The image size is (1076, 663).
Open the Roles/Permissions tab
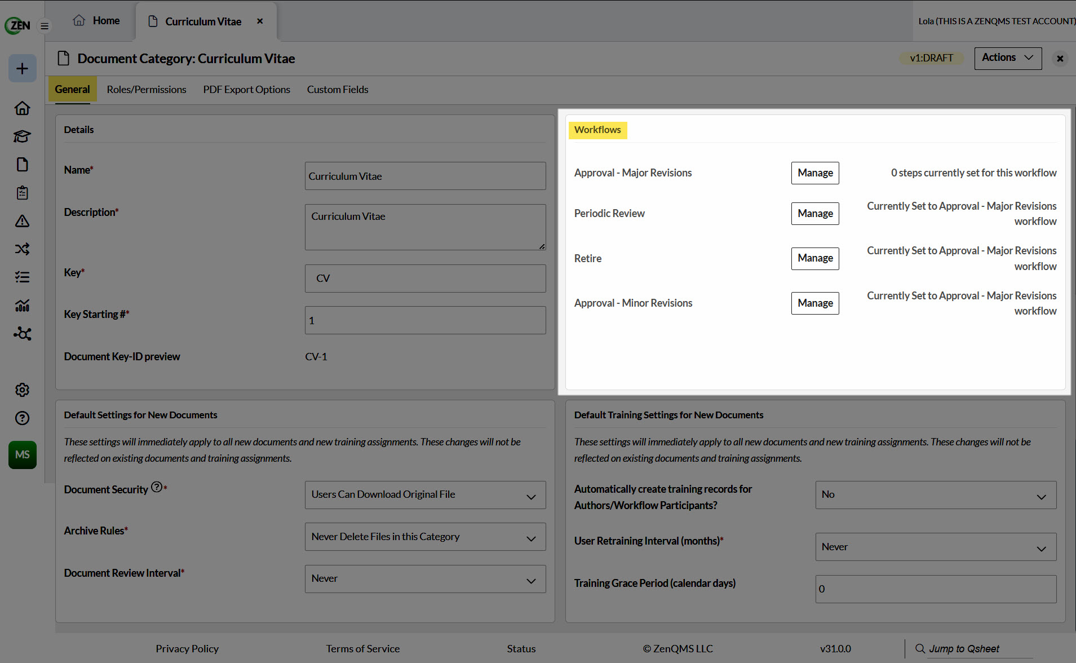147,90
